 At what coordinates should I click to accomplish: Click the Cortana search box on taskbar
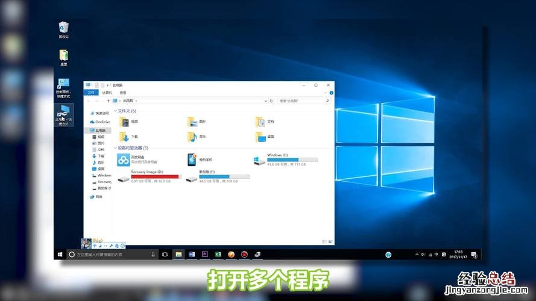coord(112,255)
